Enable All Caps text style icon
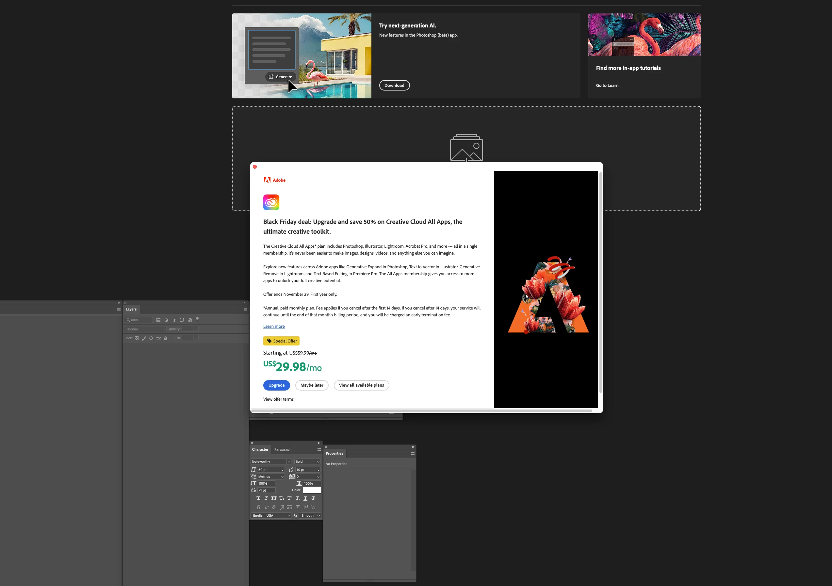 tap(274, 498)
